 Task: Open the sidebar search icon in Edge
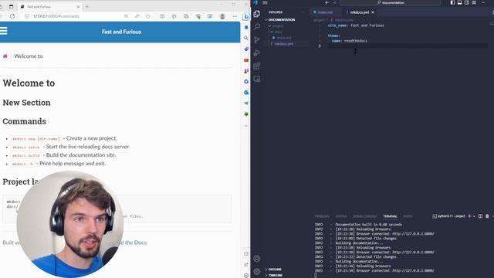(x=246, y=38)
